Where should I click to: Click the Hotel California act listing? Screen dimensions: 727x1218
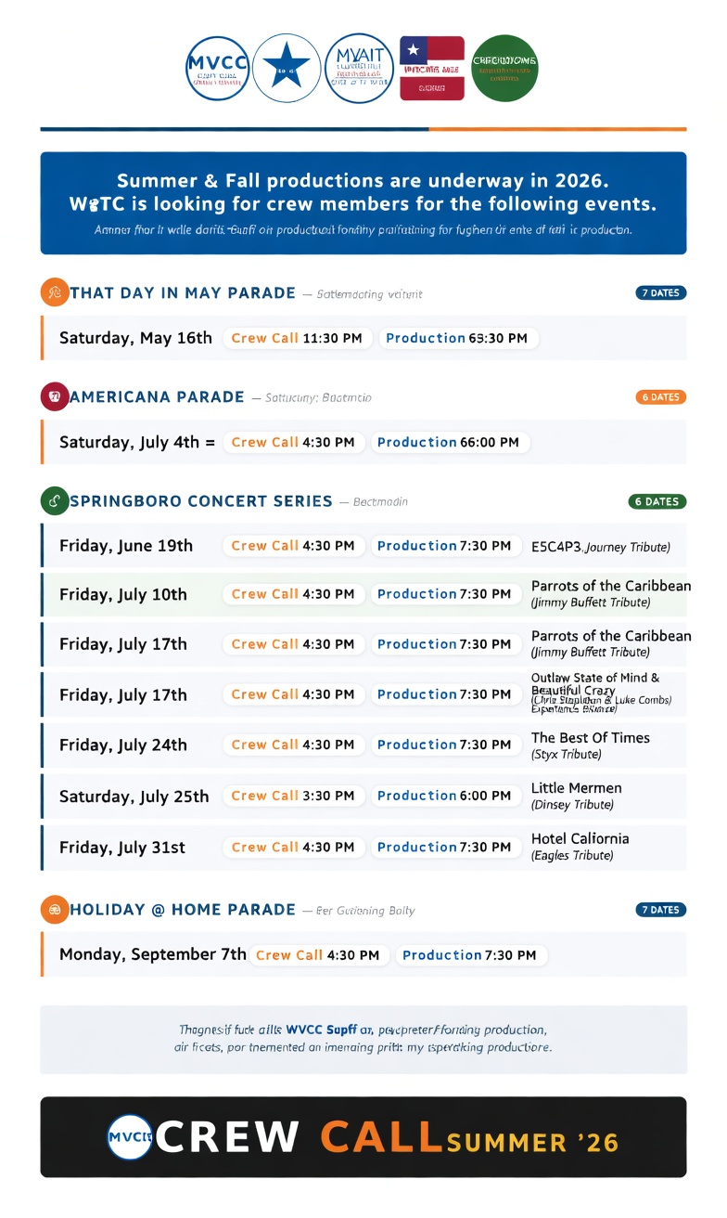pyautogui.click(x=580, y=846)
